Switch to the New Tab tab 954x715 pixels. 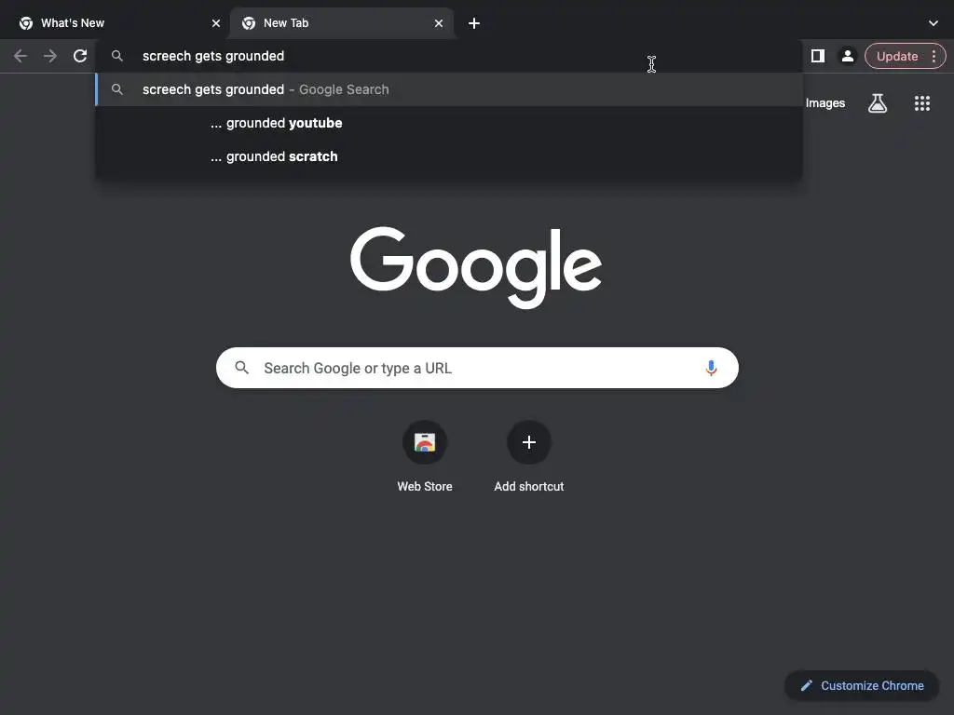[341, 23]
